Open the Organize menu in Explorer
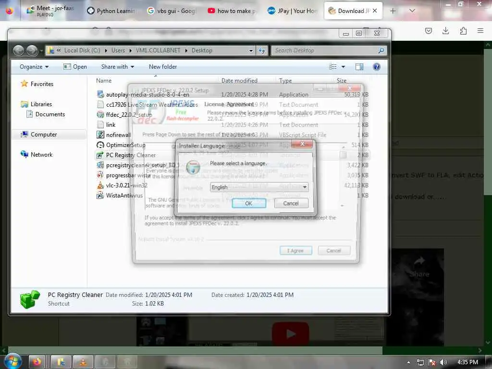The height and width of the screenshot is (369, 492). [x=34, y=66]
